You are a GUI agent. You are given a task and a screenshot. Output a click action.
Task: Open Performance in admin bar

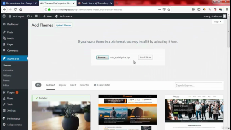point(64,16)
